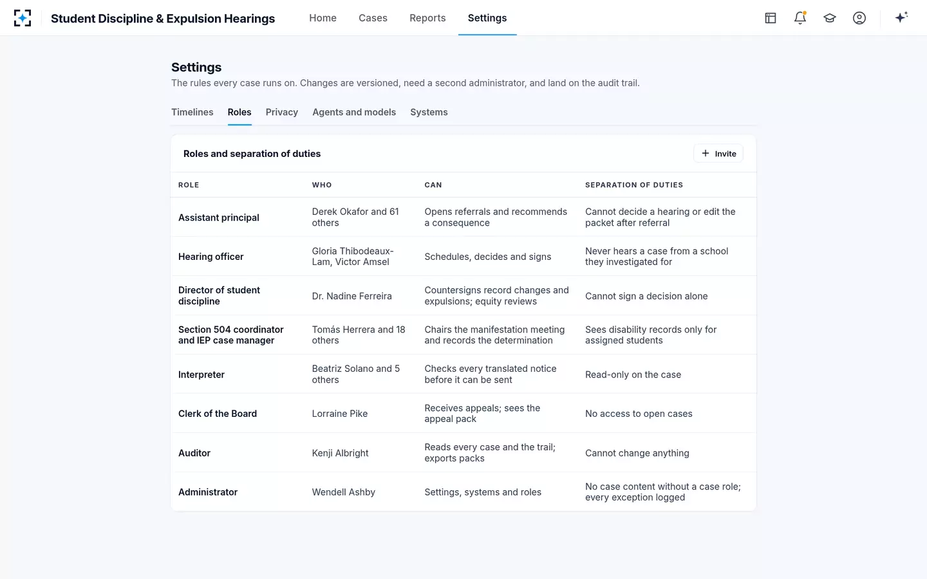The image size is (927, 579).
Task: Select the Clerk of the Board role
Action: 218,414
